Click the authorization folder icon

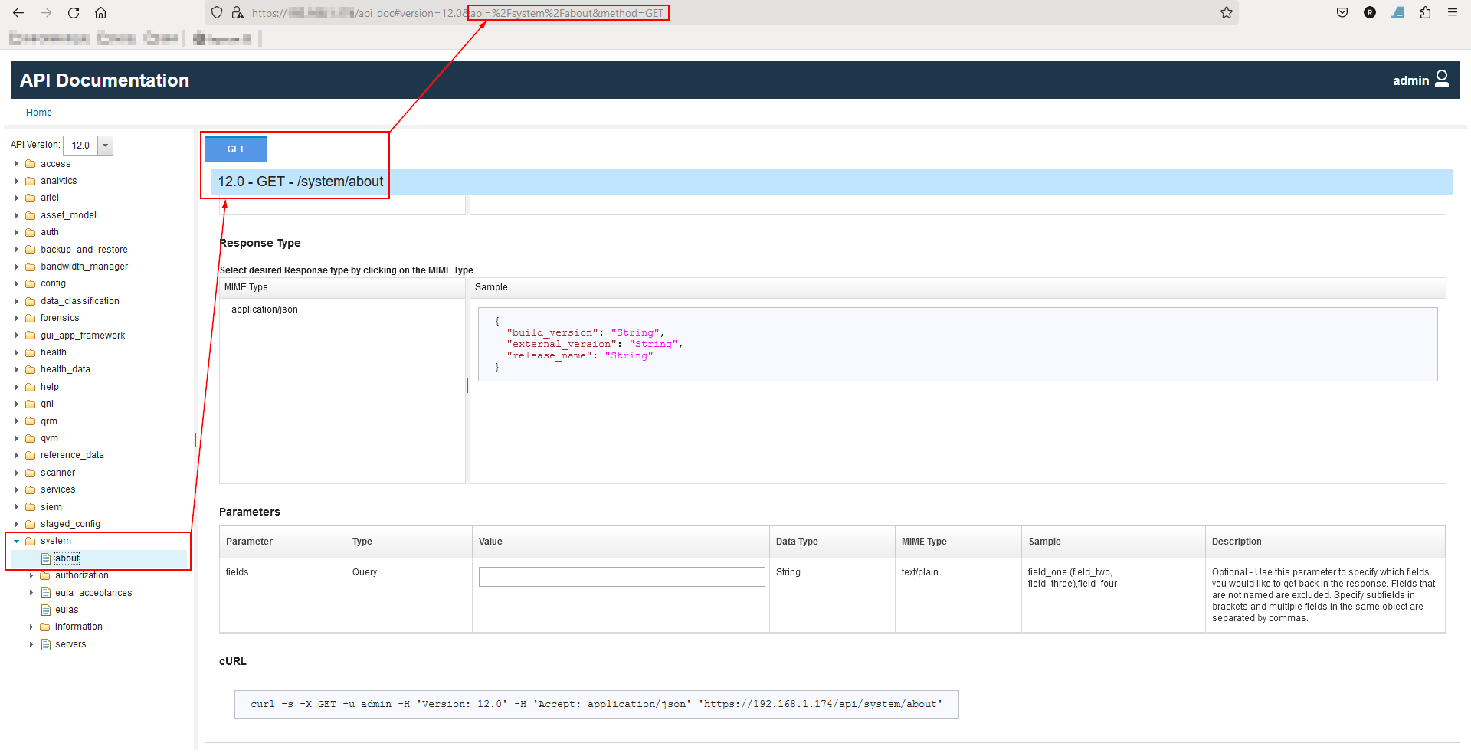tap(45, 575)
